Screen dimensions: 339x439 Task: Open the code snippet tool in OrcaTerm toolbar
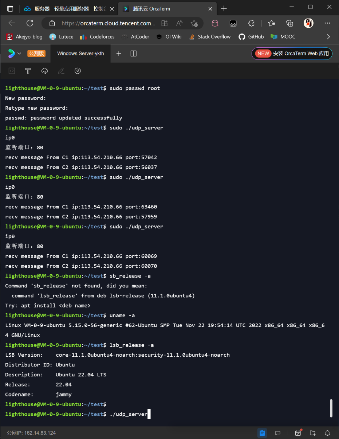[x=12, y=71]
